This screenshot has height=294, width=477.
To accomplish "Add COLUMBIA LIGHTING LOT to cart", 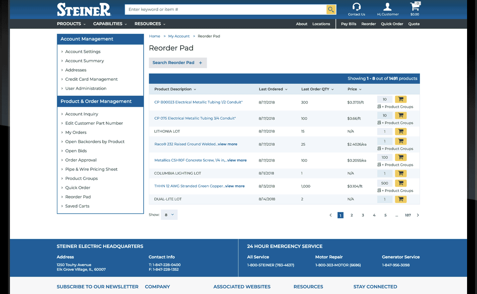I will click(400, 173).
